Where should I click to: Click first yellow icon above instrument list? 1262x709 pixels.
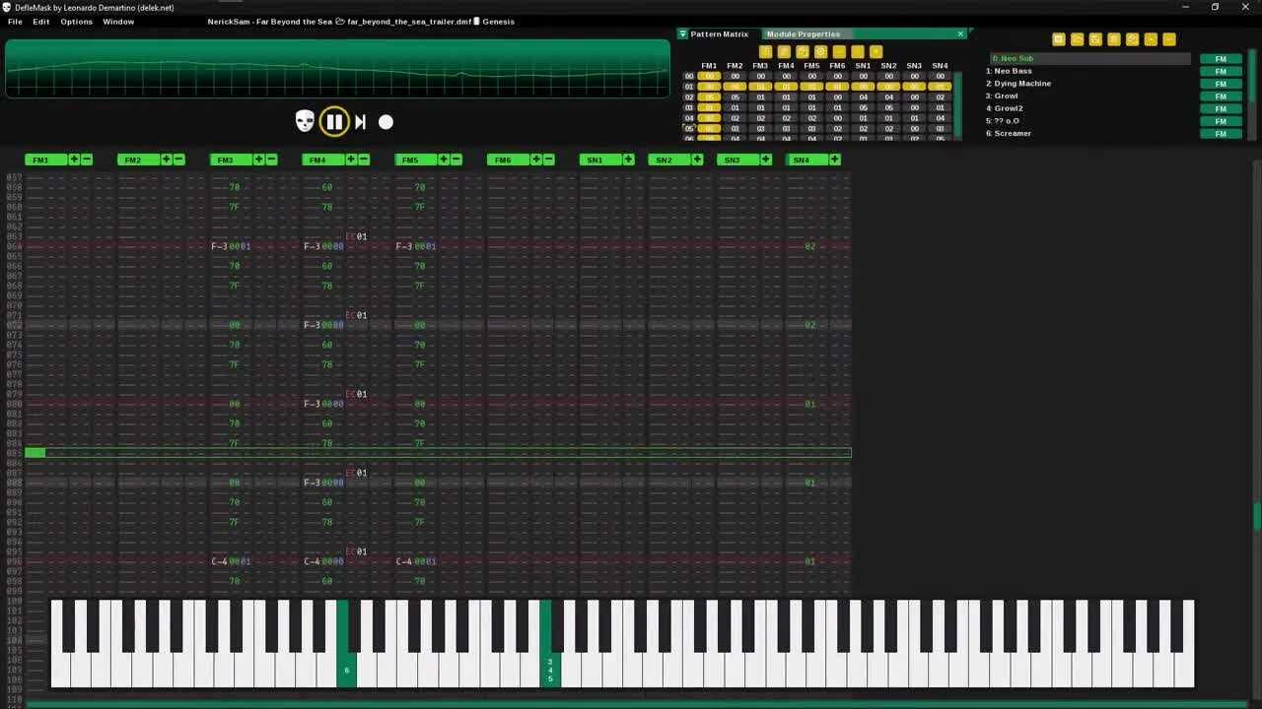tap(1058, 39)
